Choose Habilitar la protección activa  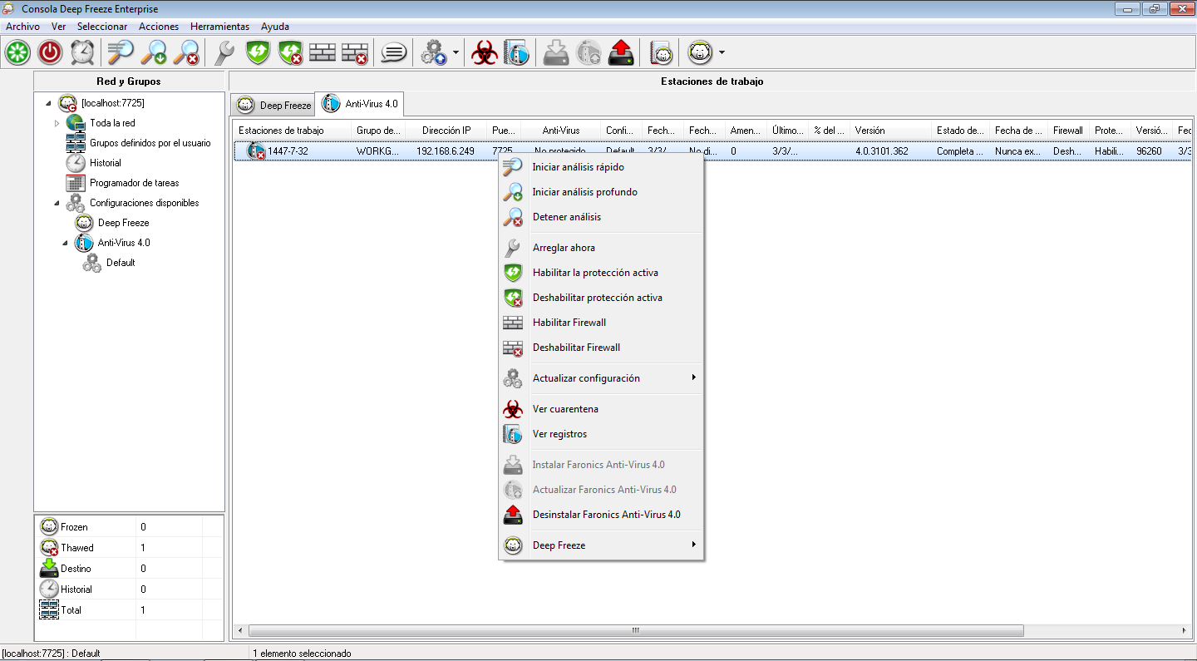click(x=601, y=273)
